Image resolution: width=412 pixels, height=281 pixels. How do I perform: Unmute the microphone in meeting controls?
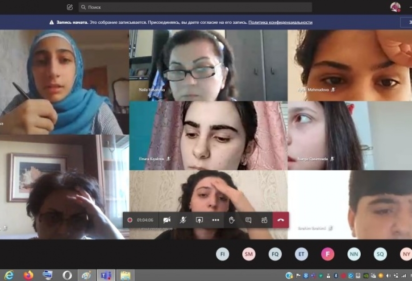(x=183, y=220)
